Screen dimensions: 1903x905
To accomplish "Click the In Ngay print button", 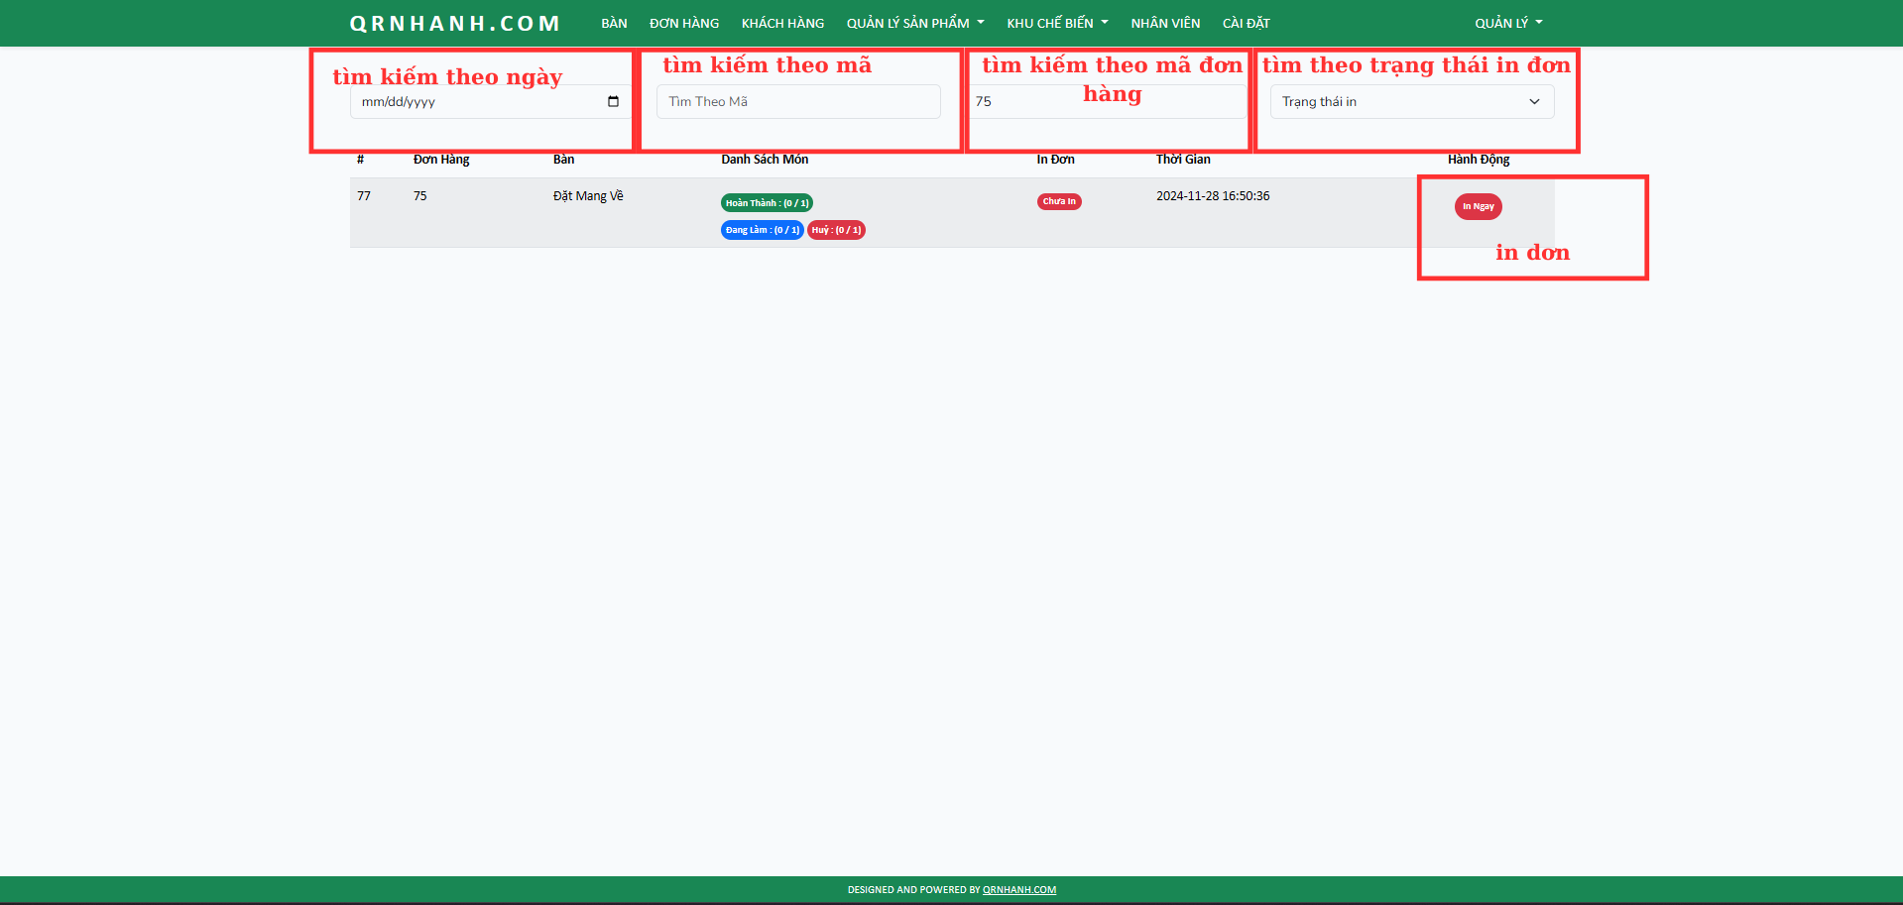I will pyautogui.click(x=1478, y=206).
